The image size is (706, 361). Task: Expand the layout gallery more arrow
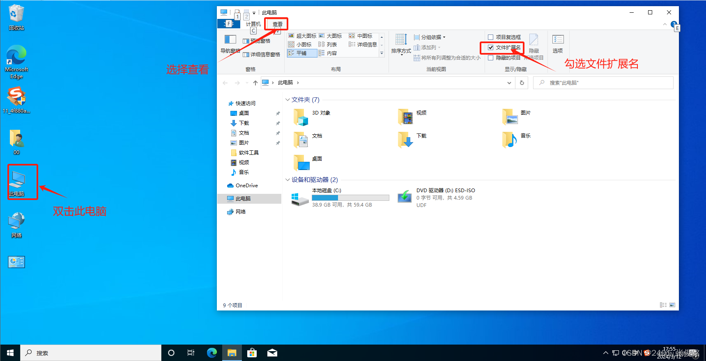382,53
